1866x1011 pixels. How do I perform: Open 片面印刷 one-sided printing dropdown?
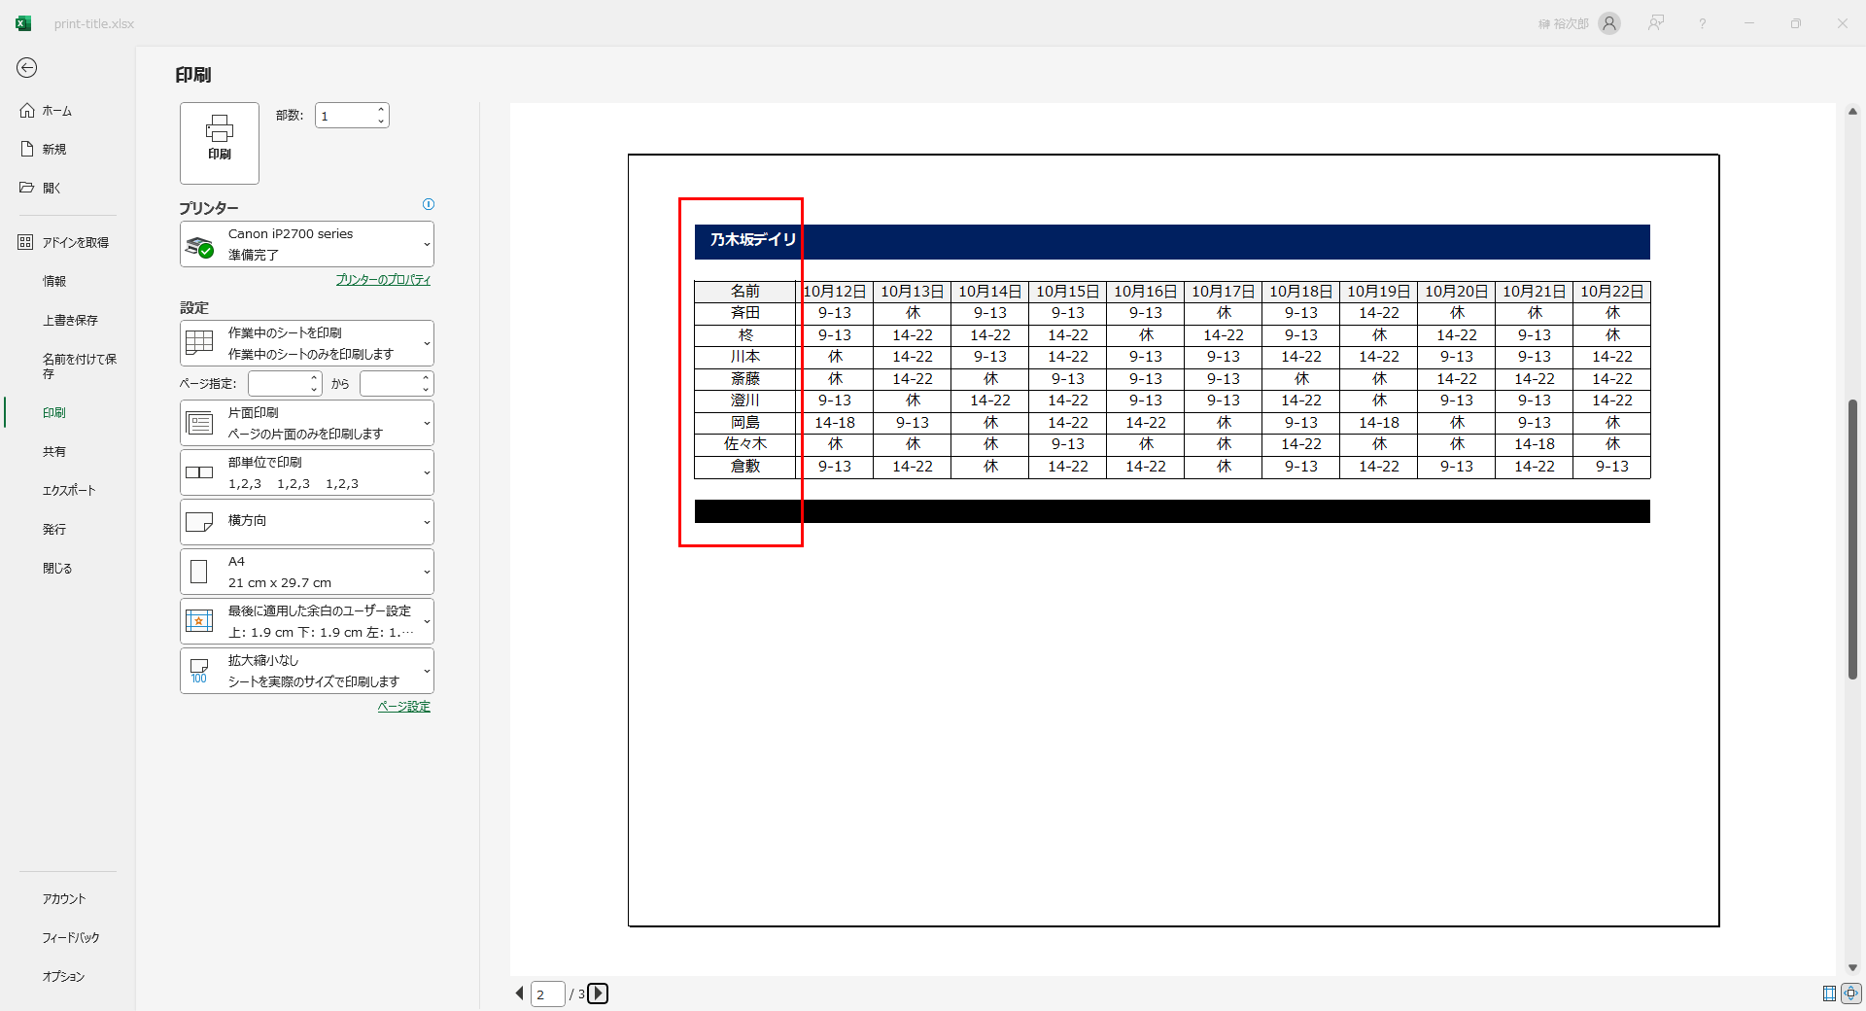(307, 423)
